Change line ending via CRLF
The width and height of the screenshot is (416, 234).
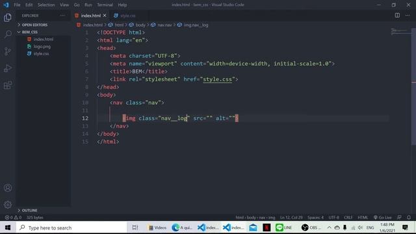(348, 217)
